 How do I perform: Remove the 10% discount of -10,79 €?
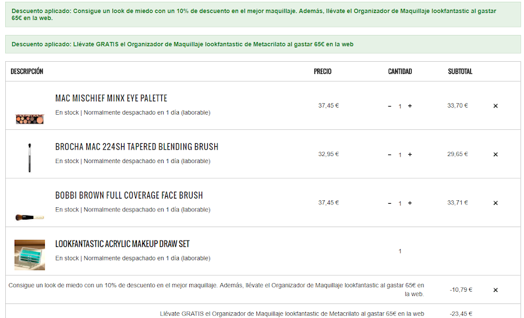[495, 290]
